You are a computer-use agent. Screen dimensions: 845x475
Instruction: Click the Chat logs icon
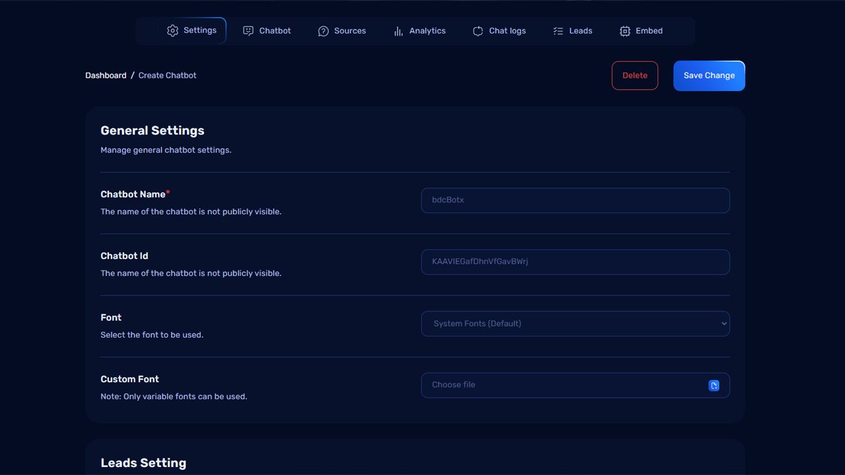[x=478, y=31]
